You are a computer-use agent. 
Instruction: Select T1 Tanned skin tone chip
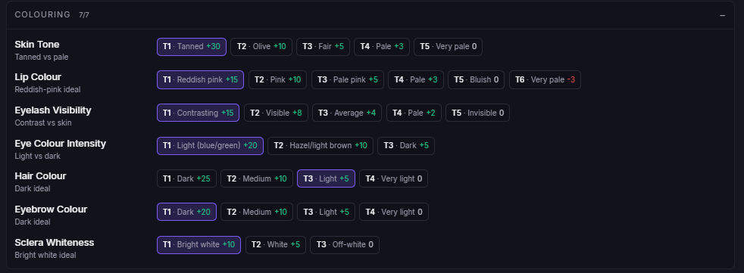pos(192,47)
